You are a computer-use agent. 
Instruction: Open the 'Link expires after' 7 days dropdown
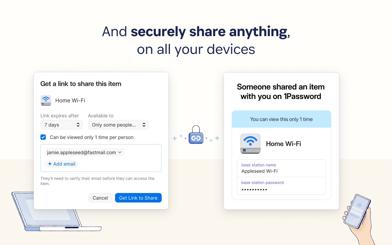click(61, 125)
